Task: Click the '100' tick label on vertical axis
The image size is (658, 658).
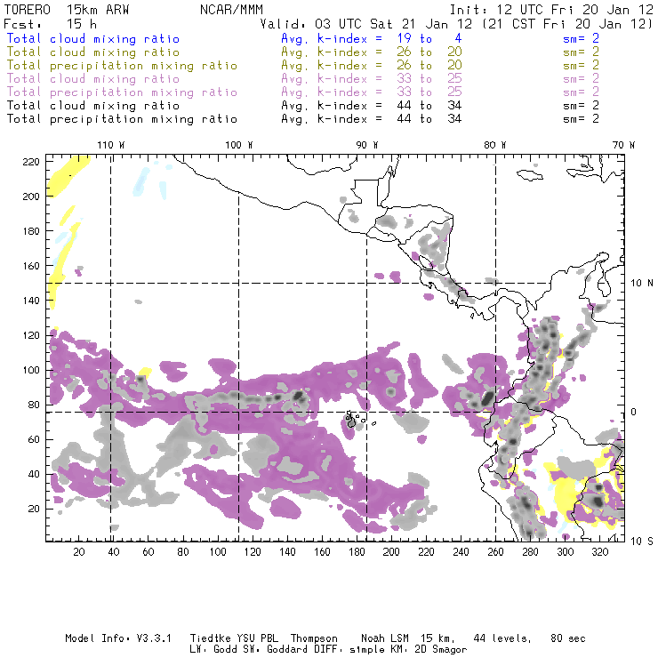Action: [31, 370]
